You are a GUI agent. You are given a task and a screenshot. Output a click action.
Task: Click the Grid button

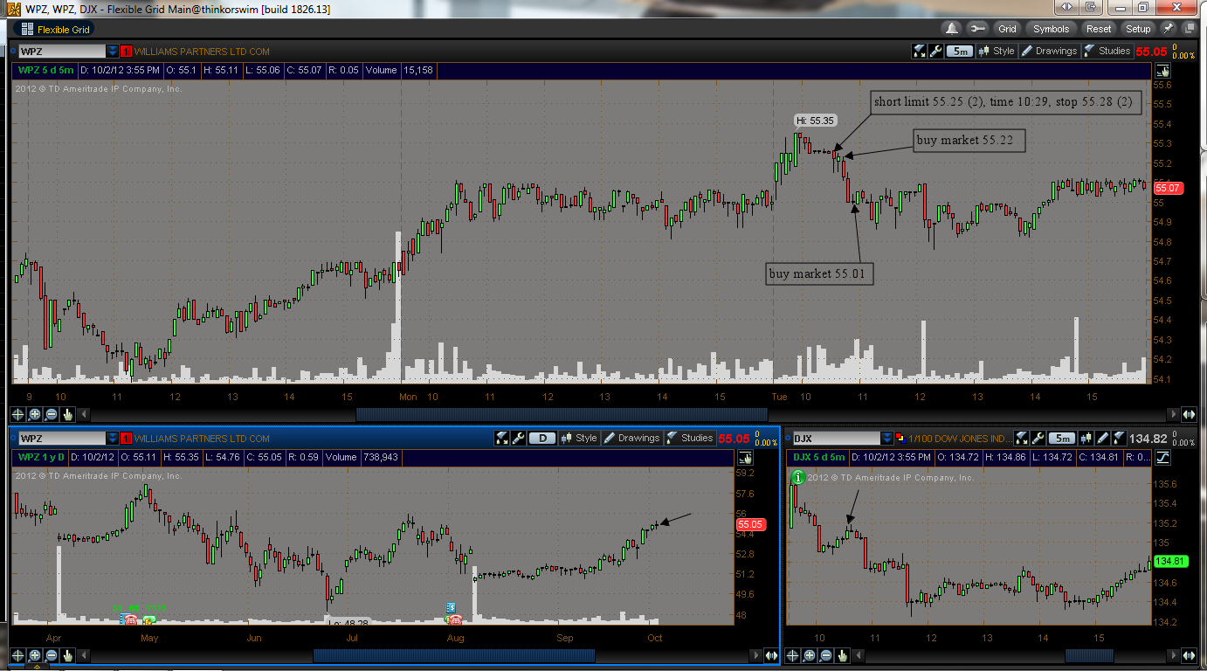(1007, 29)
